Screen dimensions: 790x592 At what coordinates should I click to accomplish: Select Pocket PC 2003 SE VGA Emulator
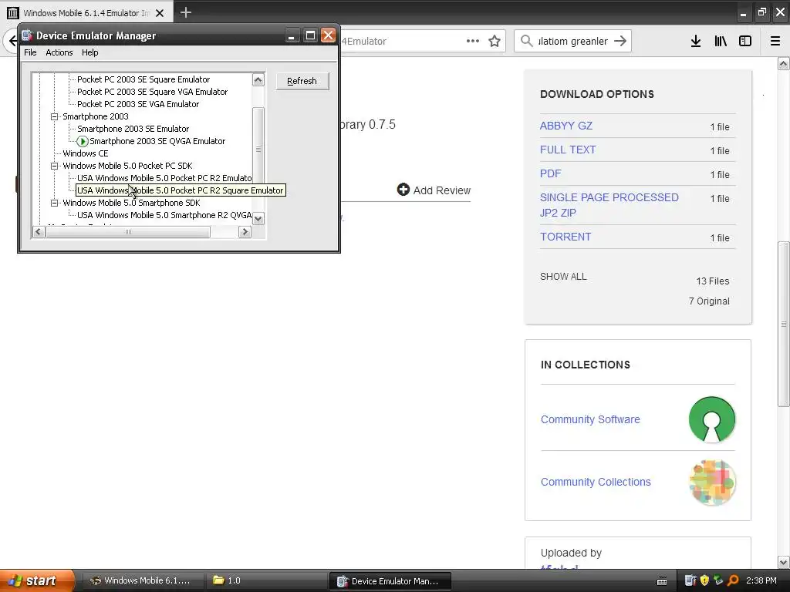[138, 104]
